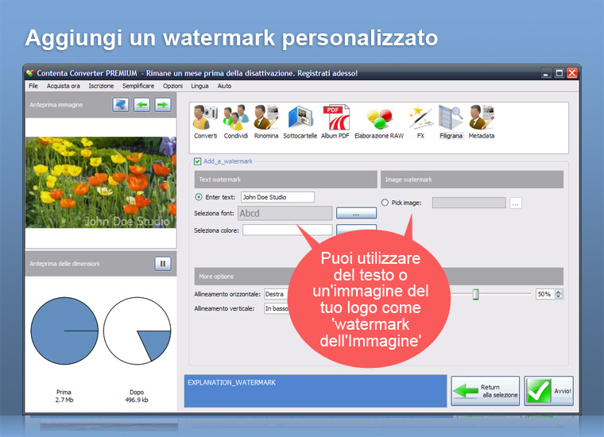Click the opacity slider handle
This screenshot has height=437, width=604.
(476, 294)
